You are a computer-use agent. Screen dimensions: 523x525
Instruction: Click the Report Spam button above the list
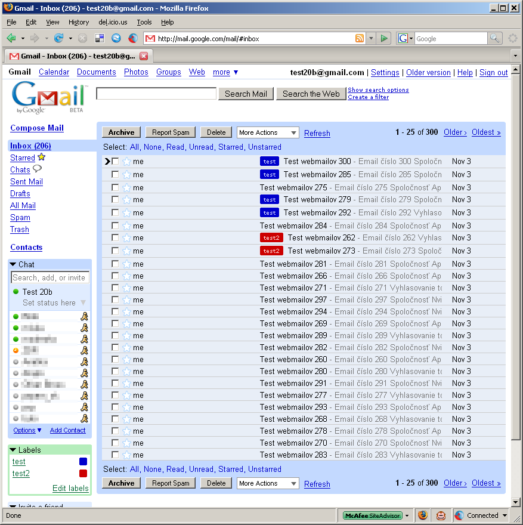click(x=171, y=132)
